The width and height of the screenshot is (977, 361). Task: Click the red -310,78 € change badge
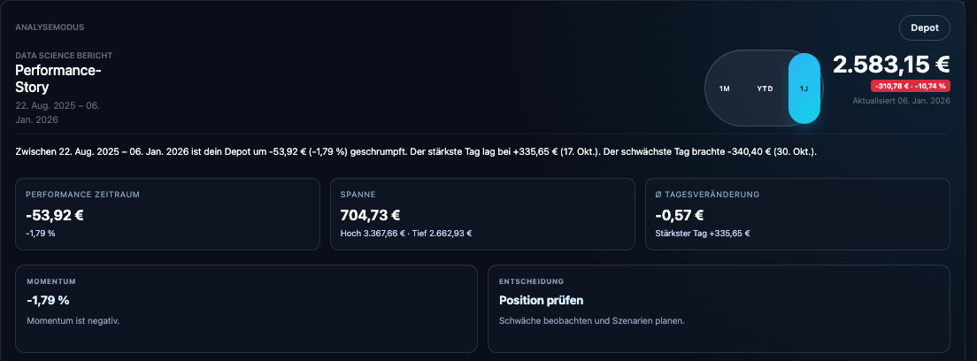coord(910,86)
